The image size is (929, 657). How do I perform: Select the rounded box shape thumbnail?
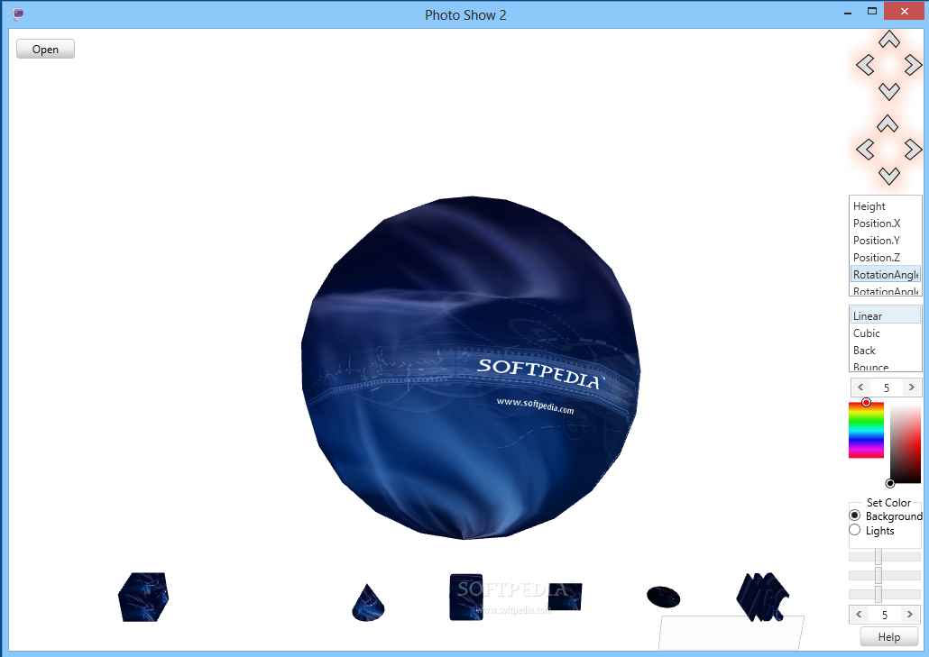point(466,597)
